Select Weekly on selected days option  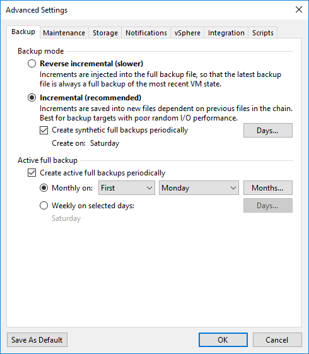click(44, 206)
